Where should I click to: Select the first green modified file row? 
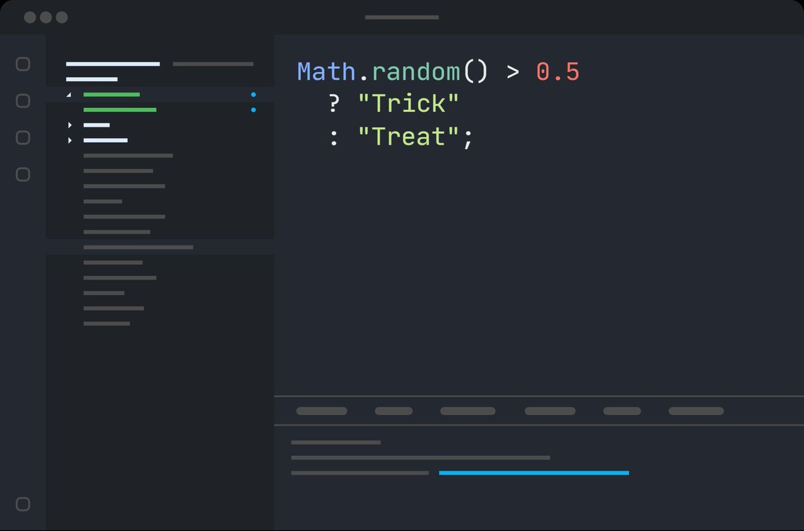160,95
